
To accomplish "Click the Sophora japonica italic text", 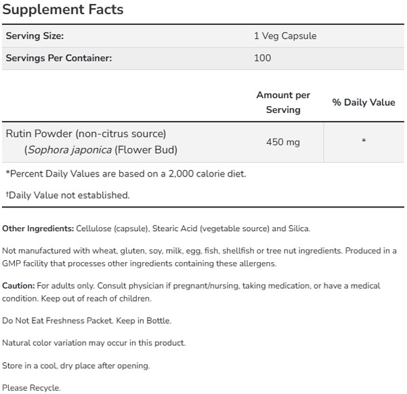I will [60, 149].
